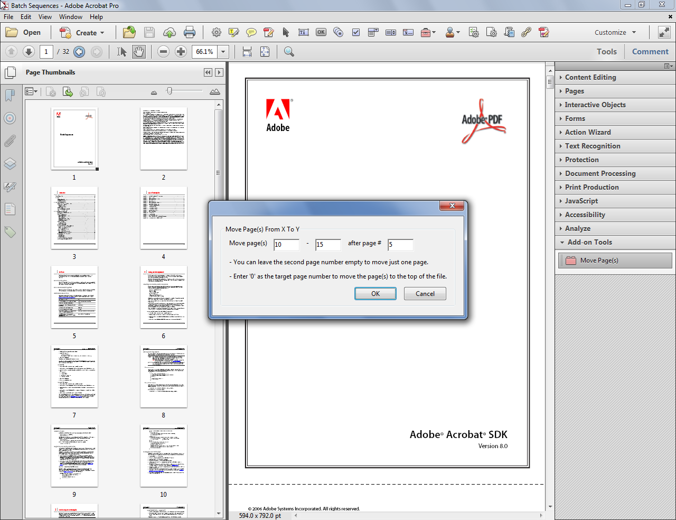
Task: Open the Window menu
Action: (x=71, y=16)
